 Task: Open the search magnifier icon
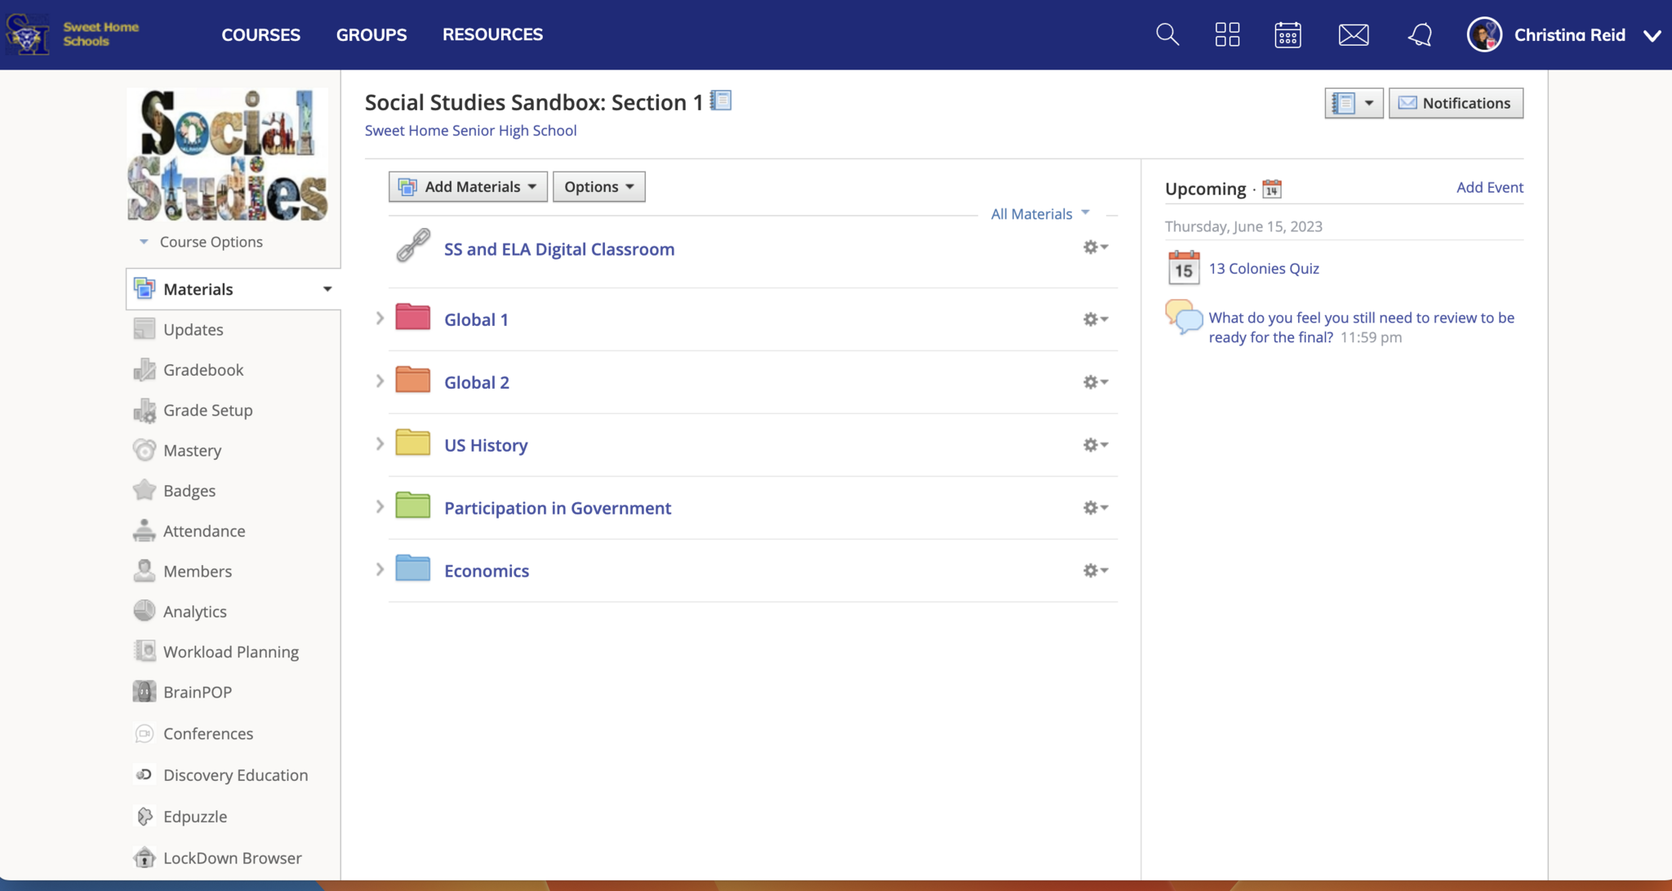point(1167,34)
